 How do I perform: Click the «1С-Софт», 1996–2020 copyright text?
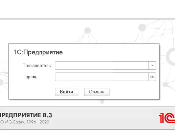[25, 122]
